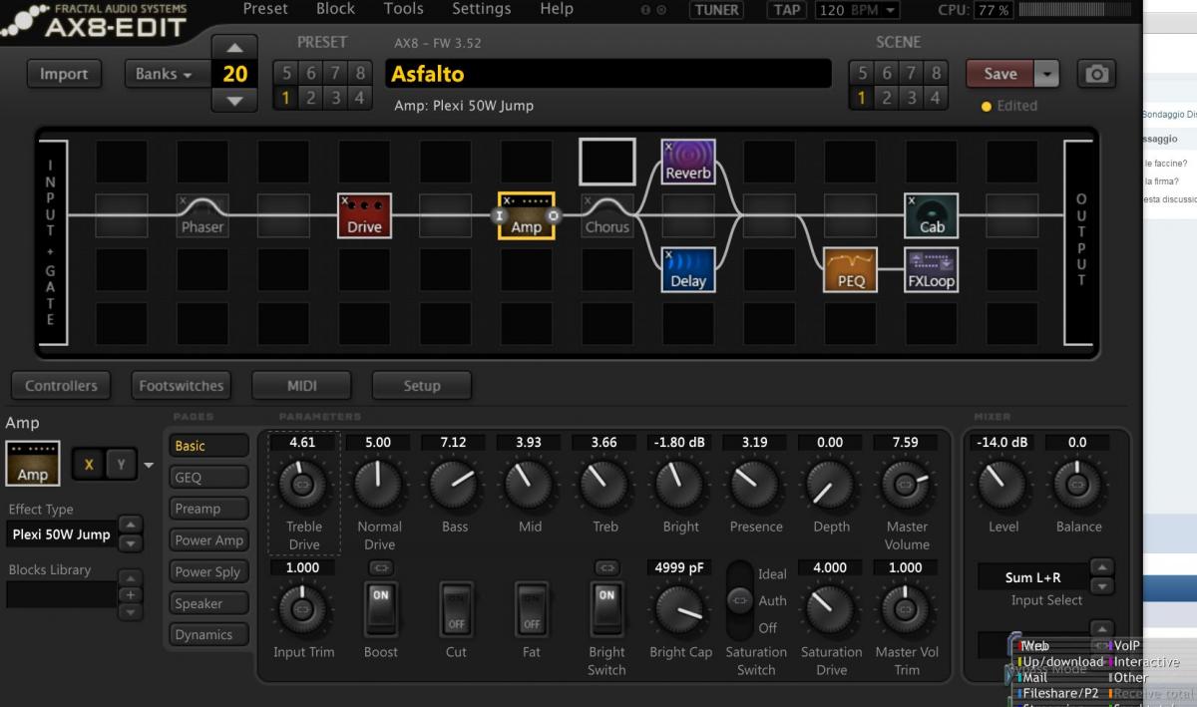The image size is (1197, 707).
Task: Toggle the Cut switch
Action: coord(456,608)
